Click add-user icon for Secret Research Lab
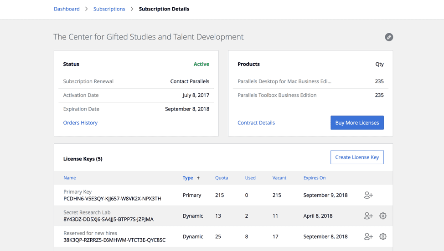 coord(368,216)
